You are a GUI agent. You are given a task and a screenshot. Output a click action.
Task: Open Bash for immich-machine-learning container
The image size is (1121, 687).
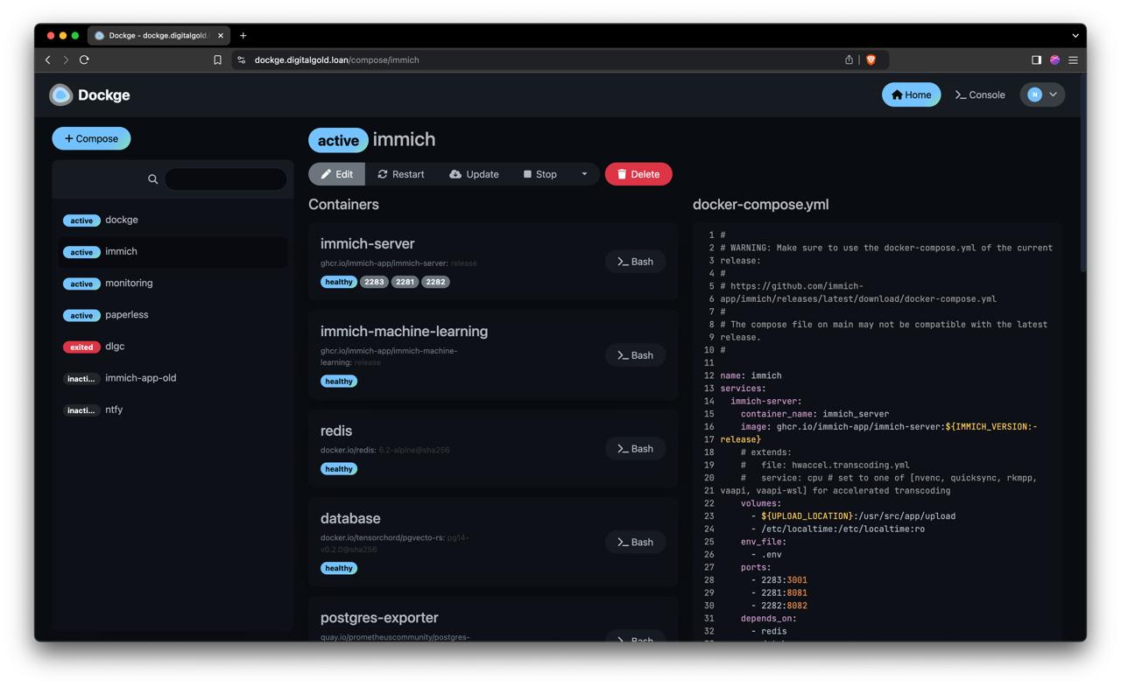click(635, 355)
